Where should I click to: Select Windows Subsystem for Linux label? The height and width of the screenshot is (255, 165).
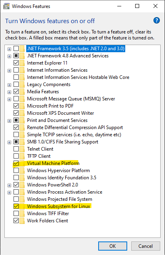tap(58, 206)
